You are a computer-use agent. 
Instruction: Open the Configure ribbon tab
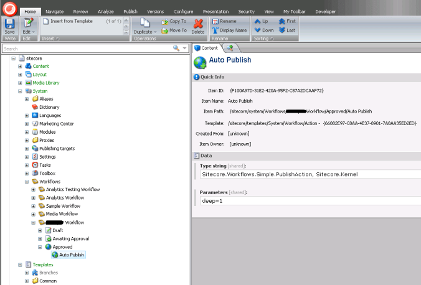point(183,12)
